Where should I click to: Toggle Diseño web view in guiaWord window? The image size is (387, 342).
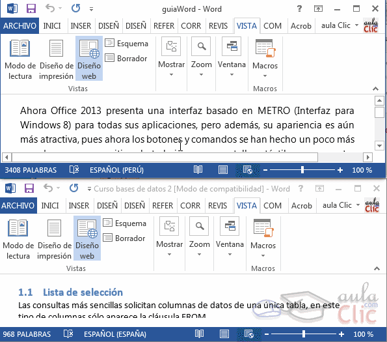pos(89,59)
